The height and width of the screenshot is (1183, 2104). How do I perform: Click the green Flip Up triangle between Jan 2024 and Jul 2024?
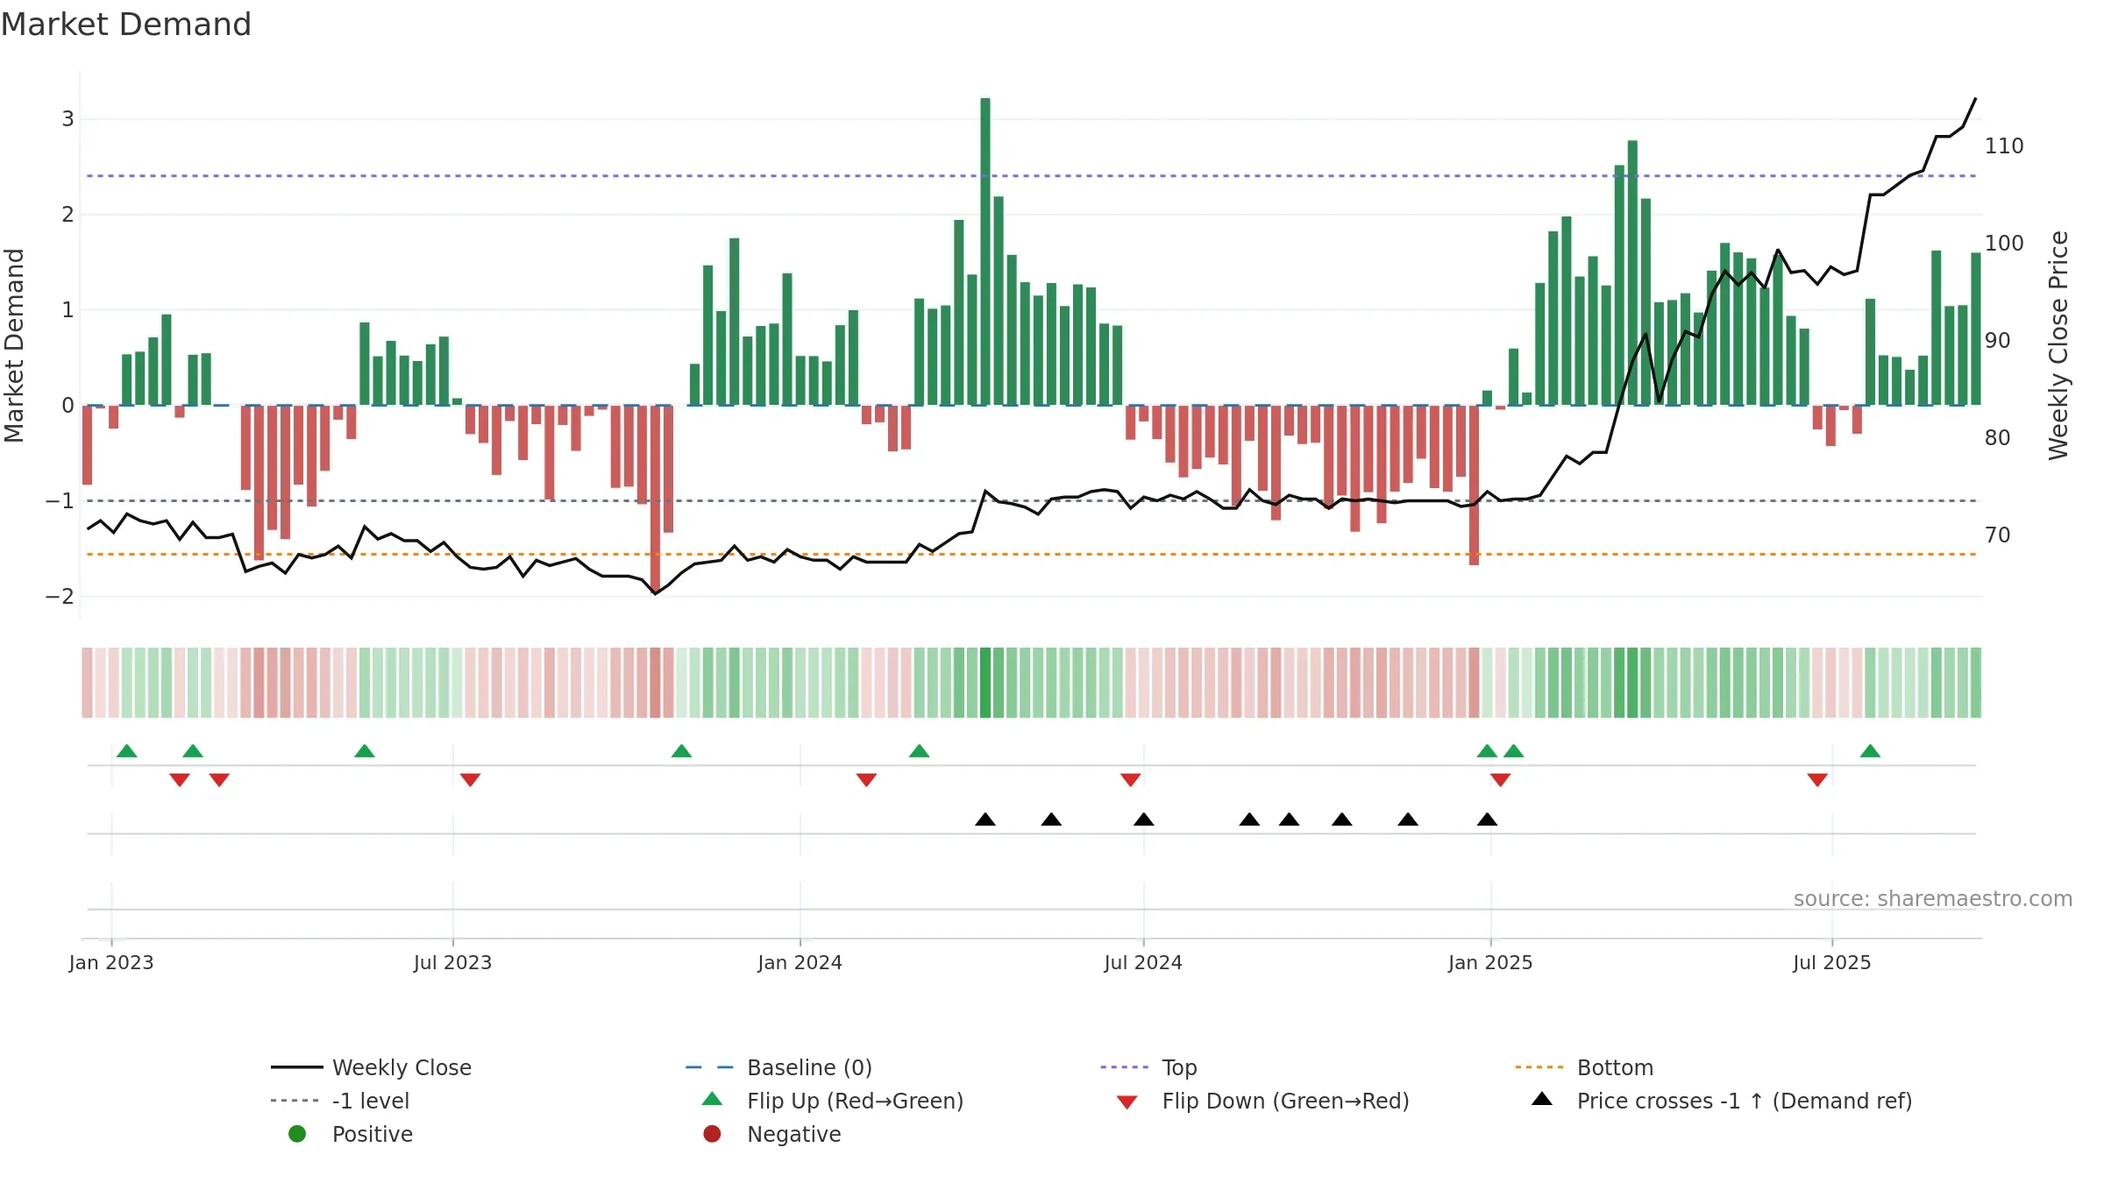[919, 751]
